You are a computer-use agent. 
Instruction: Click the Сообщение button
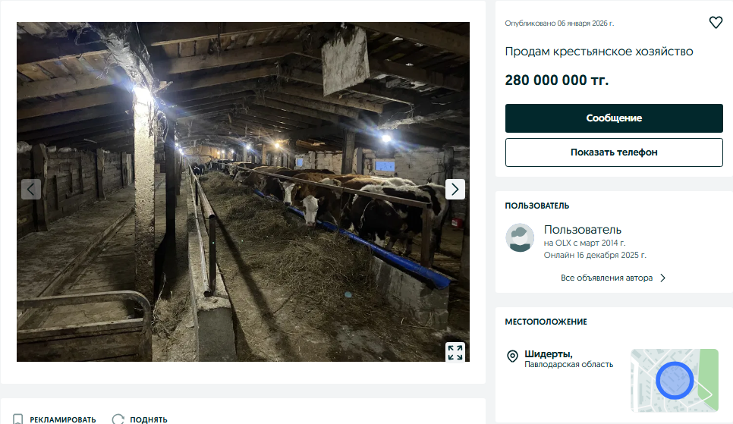[614, 118]
